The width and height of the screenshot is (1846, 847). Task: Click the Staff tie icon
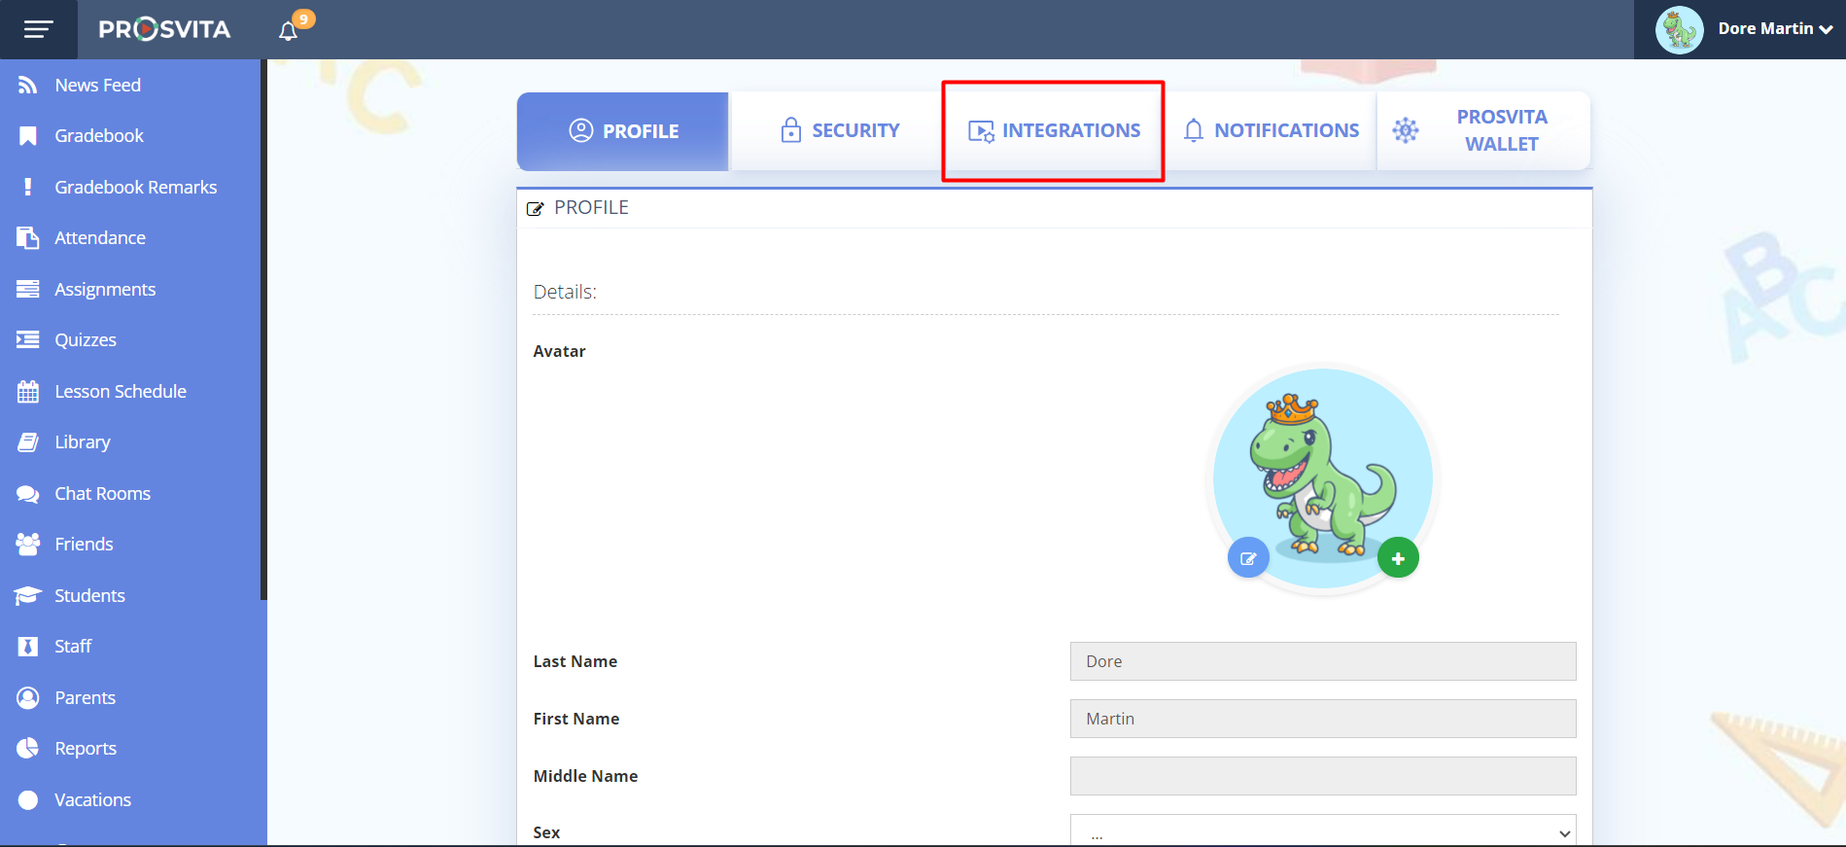[x=28, y=647]
